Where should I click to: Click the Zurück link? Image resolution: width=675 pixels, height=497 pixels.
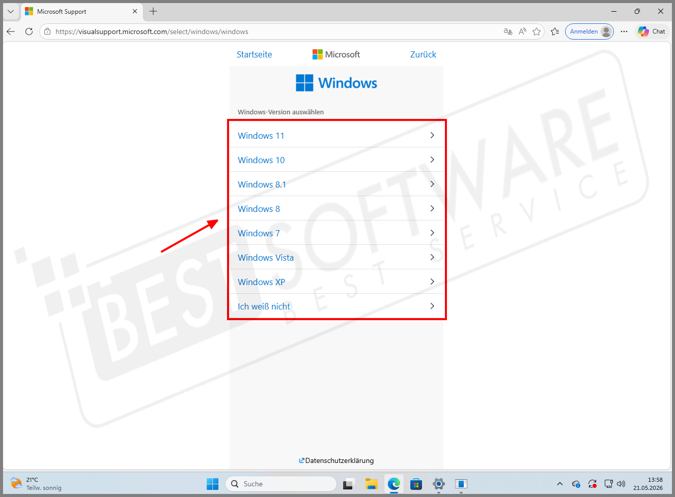[423, 54]
